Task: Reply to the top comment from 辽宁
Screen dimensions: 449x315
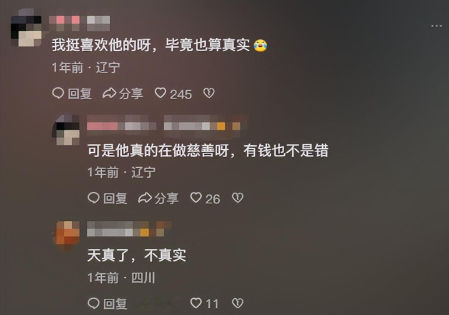Action: point(72,94)
